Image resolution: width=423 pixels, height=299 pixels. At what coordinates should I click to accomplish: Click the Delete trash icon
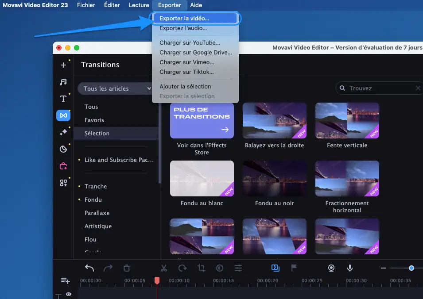click(x=127, y=268)
